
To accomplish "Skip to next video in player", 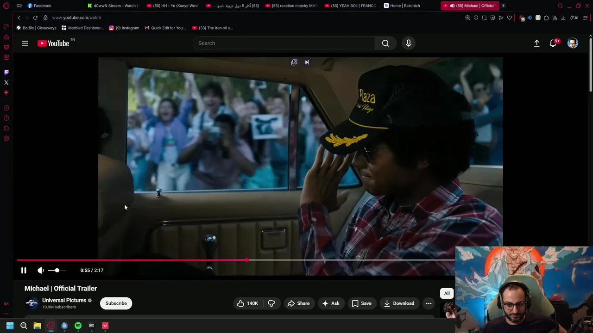I will [307, 62].
